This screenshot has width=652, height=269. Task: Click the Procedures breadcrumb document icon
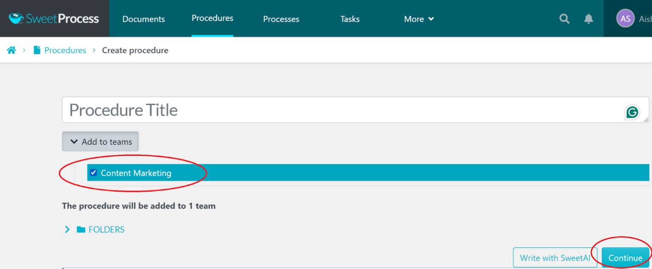pos(37,50)
